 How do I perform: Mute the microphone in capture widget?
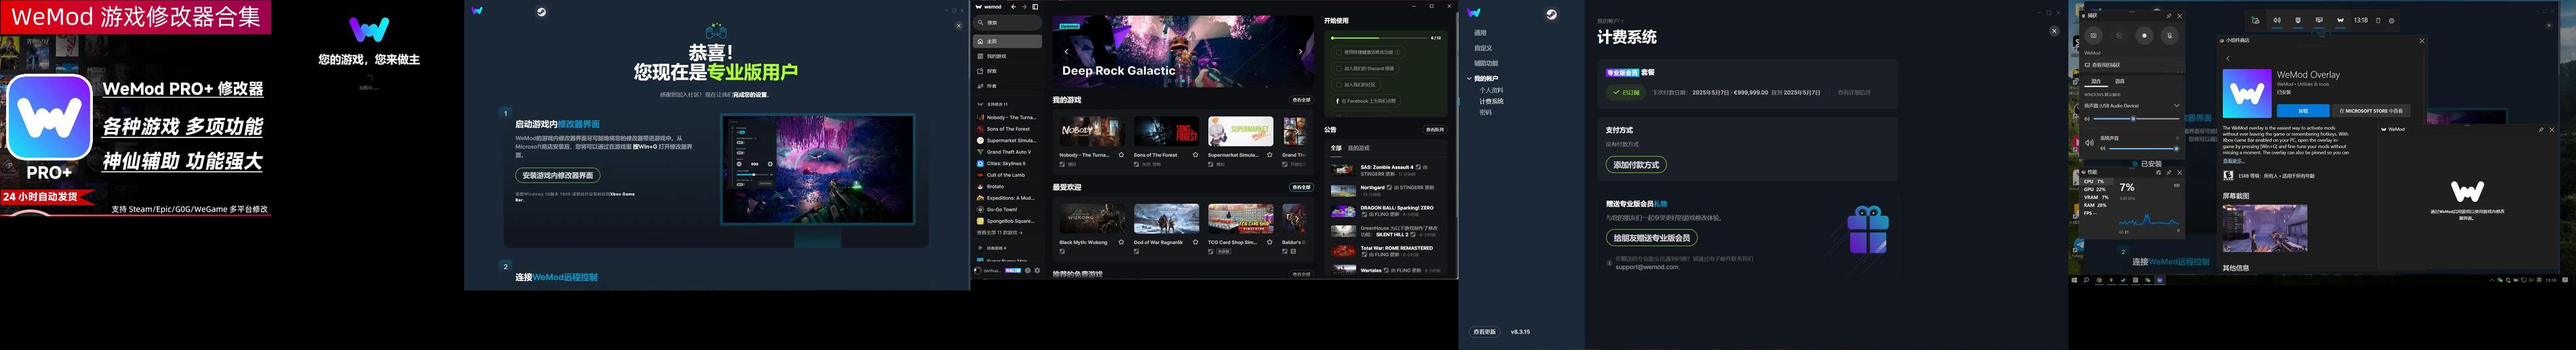[2169, 35]
